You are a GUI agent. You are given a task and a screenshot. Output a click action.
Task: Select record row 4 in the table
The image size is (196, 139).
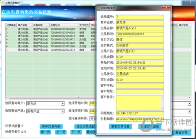pos(51,39)
